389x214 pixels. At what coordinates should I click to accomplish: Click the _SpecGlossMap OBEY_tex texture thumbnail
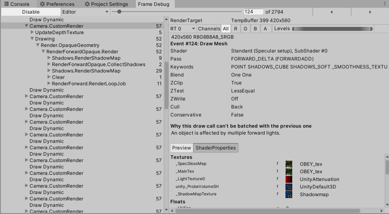tap(289, 164)
